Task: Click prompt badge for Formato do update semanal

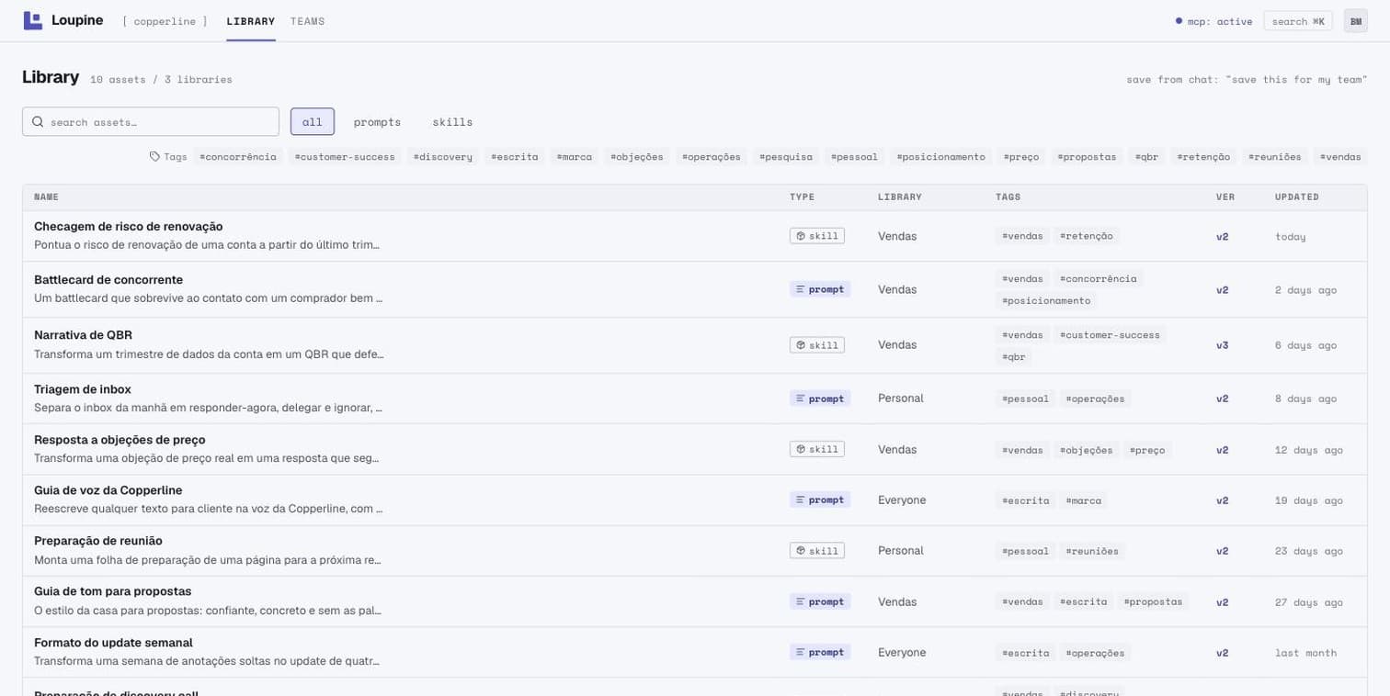Action: point(820,652)
